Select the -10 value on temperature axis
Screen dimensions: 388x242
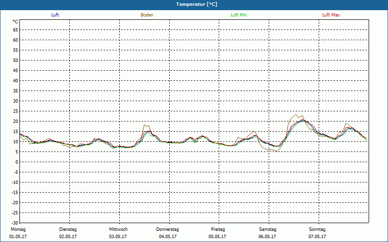pyautogui.click(x=15, y=182)
